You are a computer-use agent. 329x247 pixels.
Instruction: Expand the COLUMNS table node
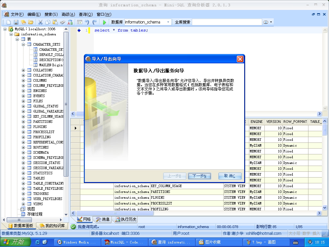[x=23, y=80]
